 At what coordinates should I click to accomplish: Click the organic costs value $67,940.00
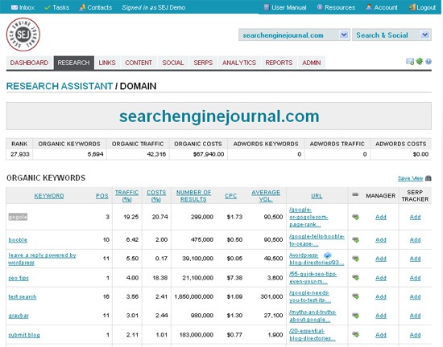[209, 154]
